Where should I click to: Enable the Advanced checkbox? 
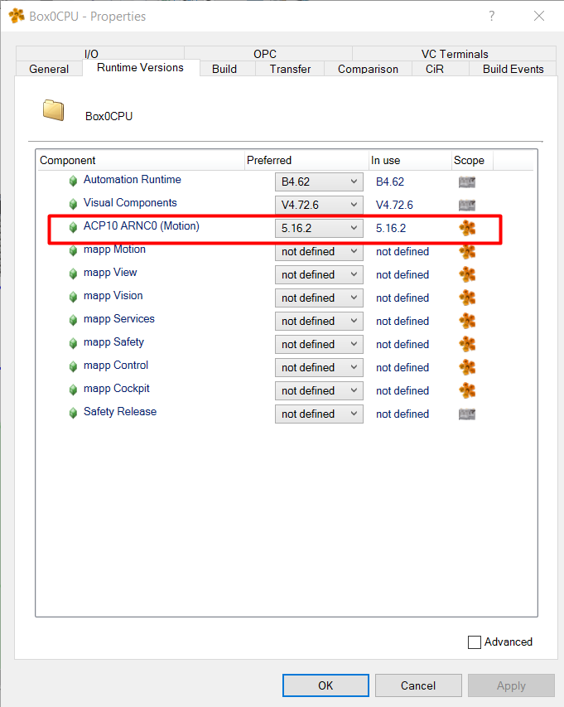(x=475, y=642)
